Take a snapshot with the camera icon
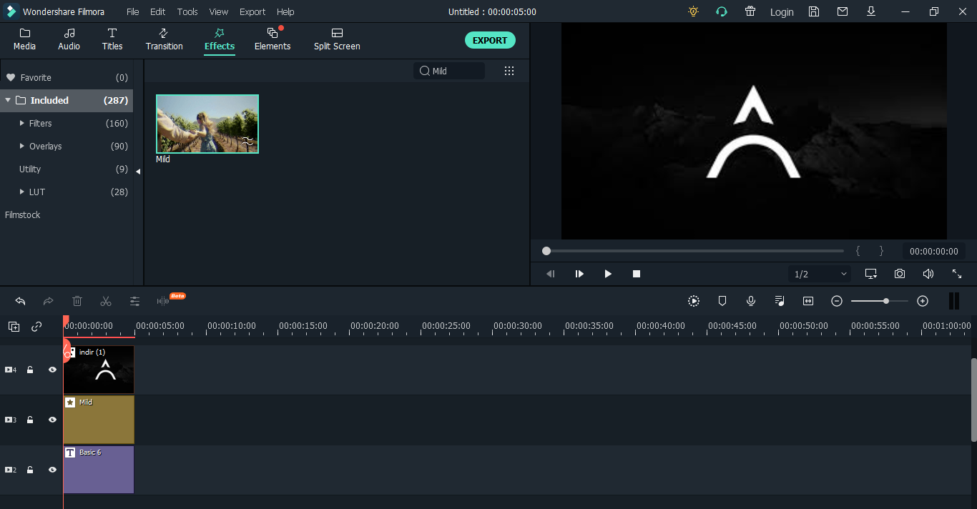 (x=900, y=274)
